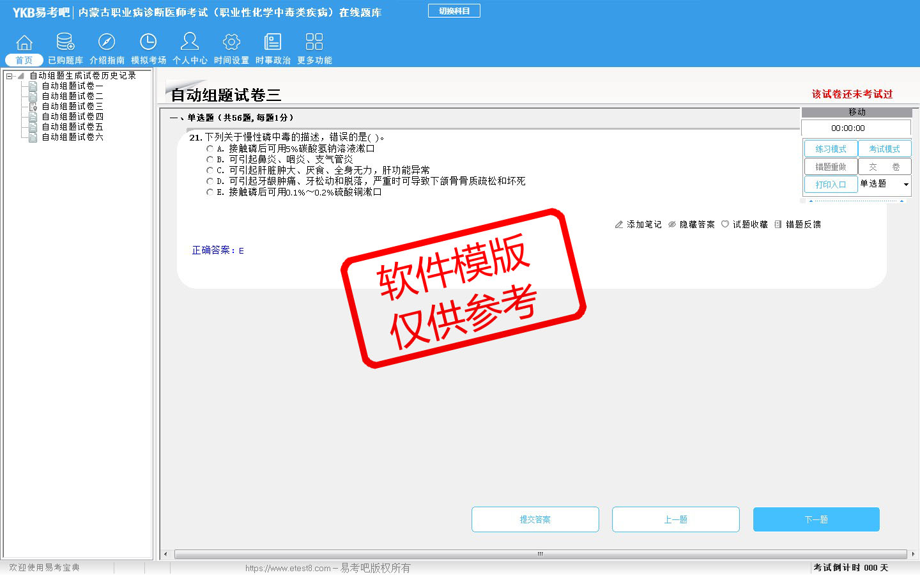Click document icon for 自动组题试卷五
Image resolution: width=920 pixels, height=575 pixels.
pyautogui.click(x=33, y=126)
